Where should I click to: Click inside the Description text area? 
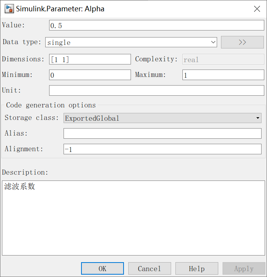coord(133,218)
